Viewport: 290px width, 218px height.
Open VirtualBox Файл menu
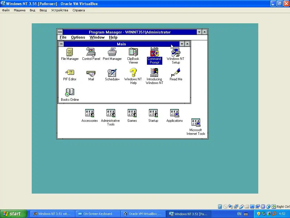[6, 10]
